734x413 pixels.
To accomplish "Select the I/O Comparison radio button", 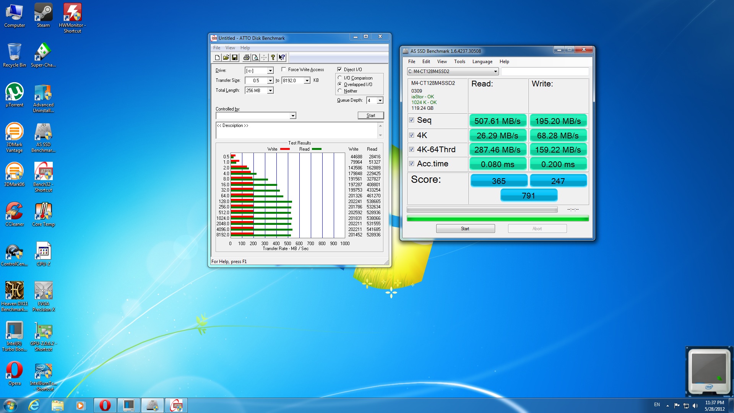I will pos(339,78).
